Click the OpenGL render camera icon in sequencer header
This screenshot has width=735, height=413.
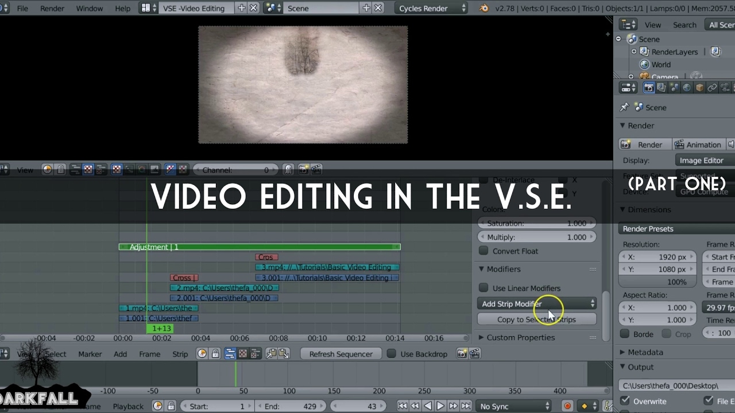[462, 354]
